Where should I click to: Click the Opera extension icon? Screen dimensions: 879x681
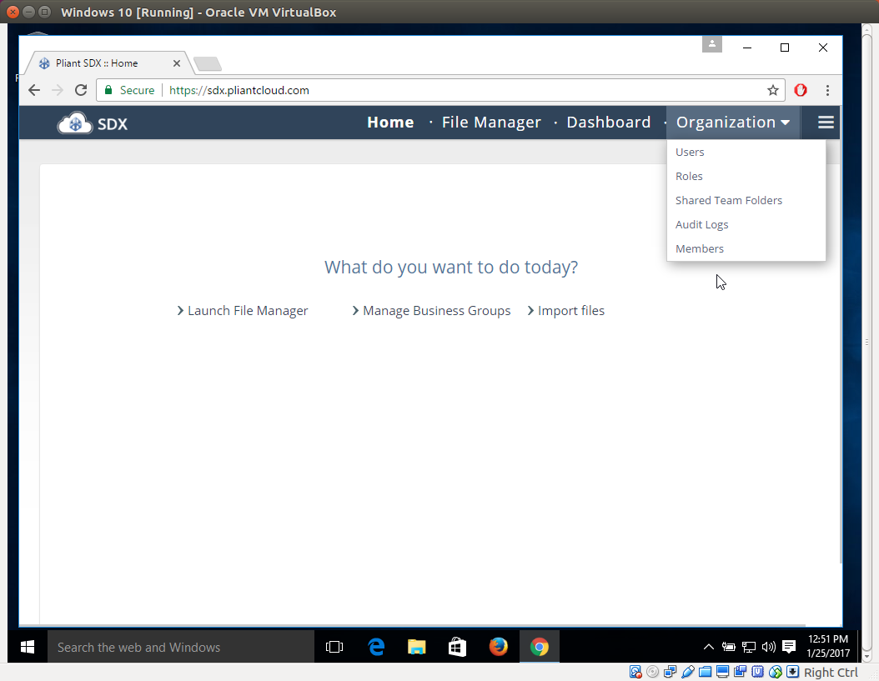[801, 90]
